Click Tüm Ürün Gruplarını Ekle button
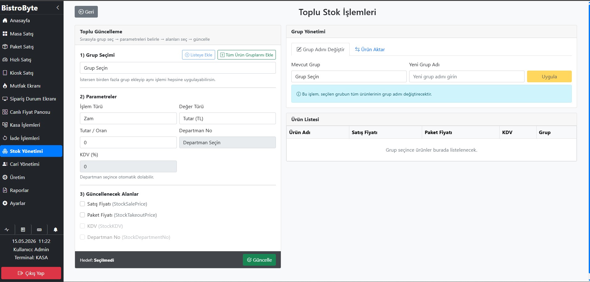This screenshot has width=590, height=282. point(247,55)
